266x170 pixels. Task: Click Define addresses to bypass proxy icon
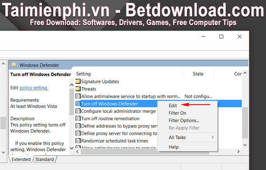[x=78, y=126]
